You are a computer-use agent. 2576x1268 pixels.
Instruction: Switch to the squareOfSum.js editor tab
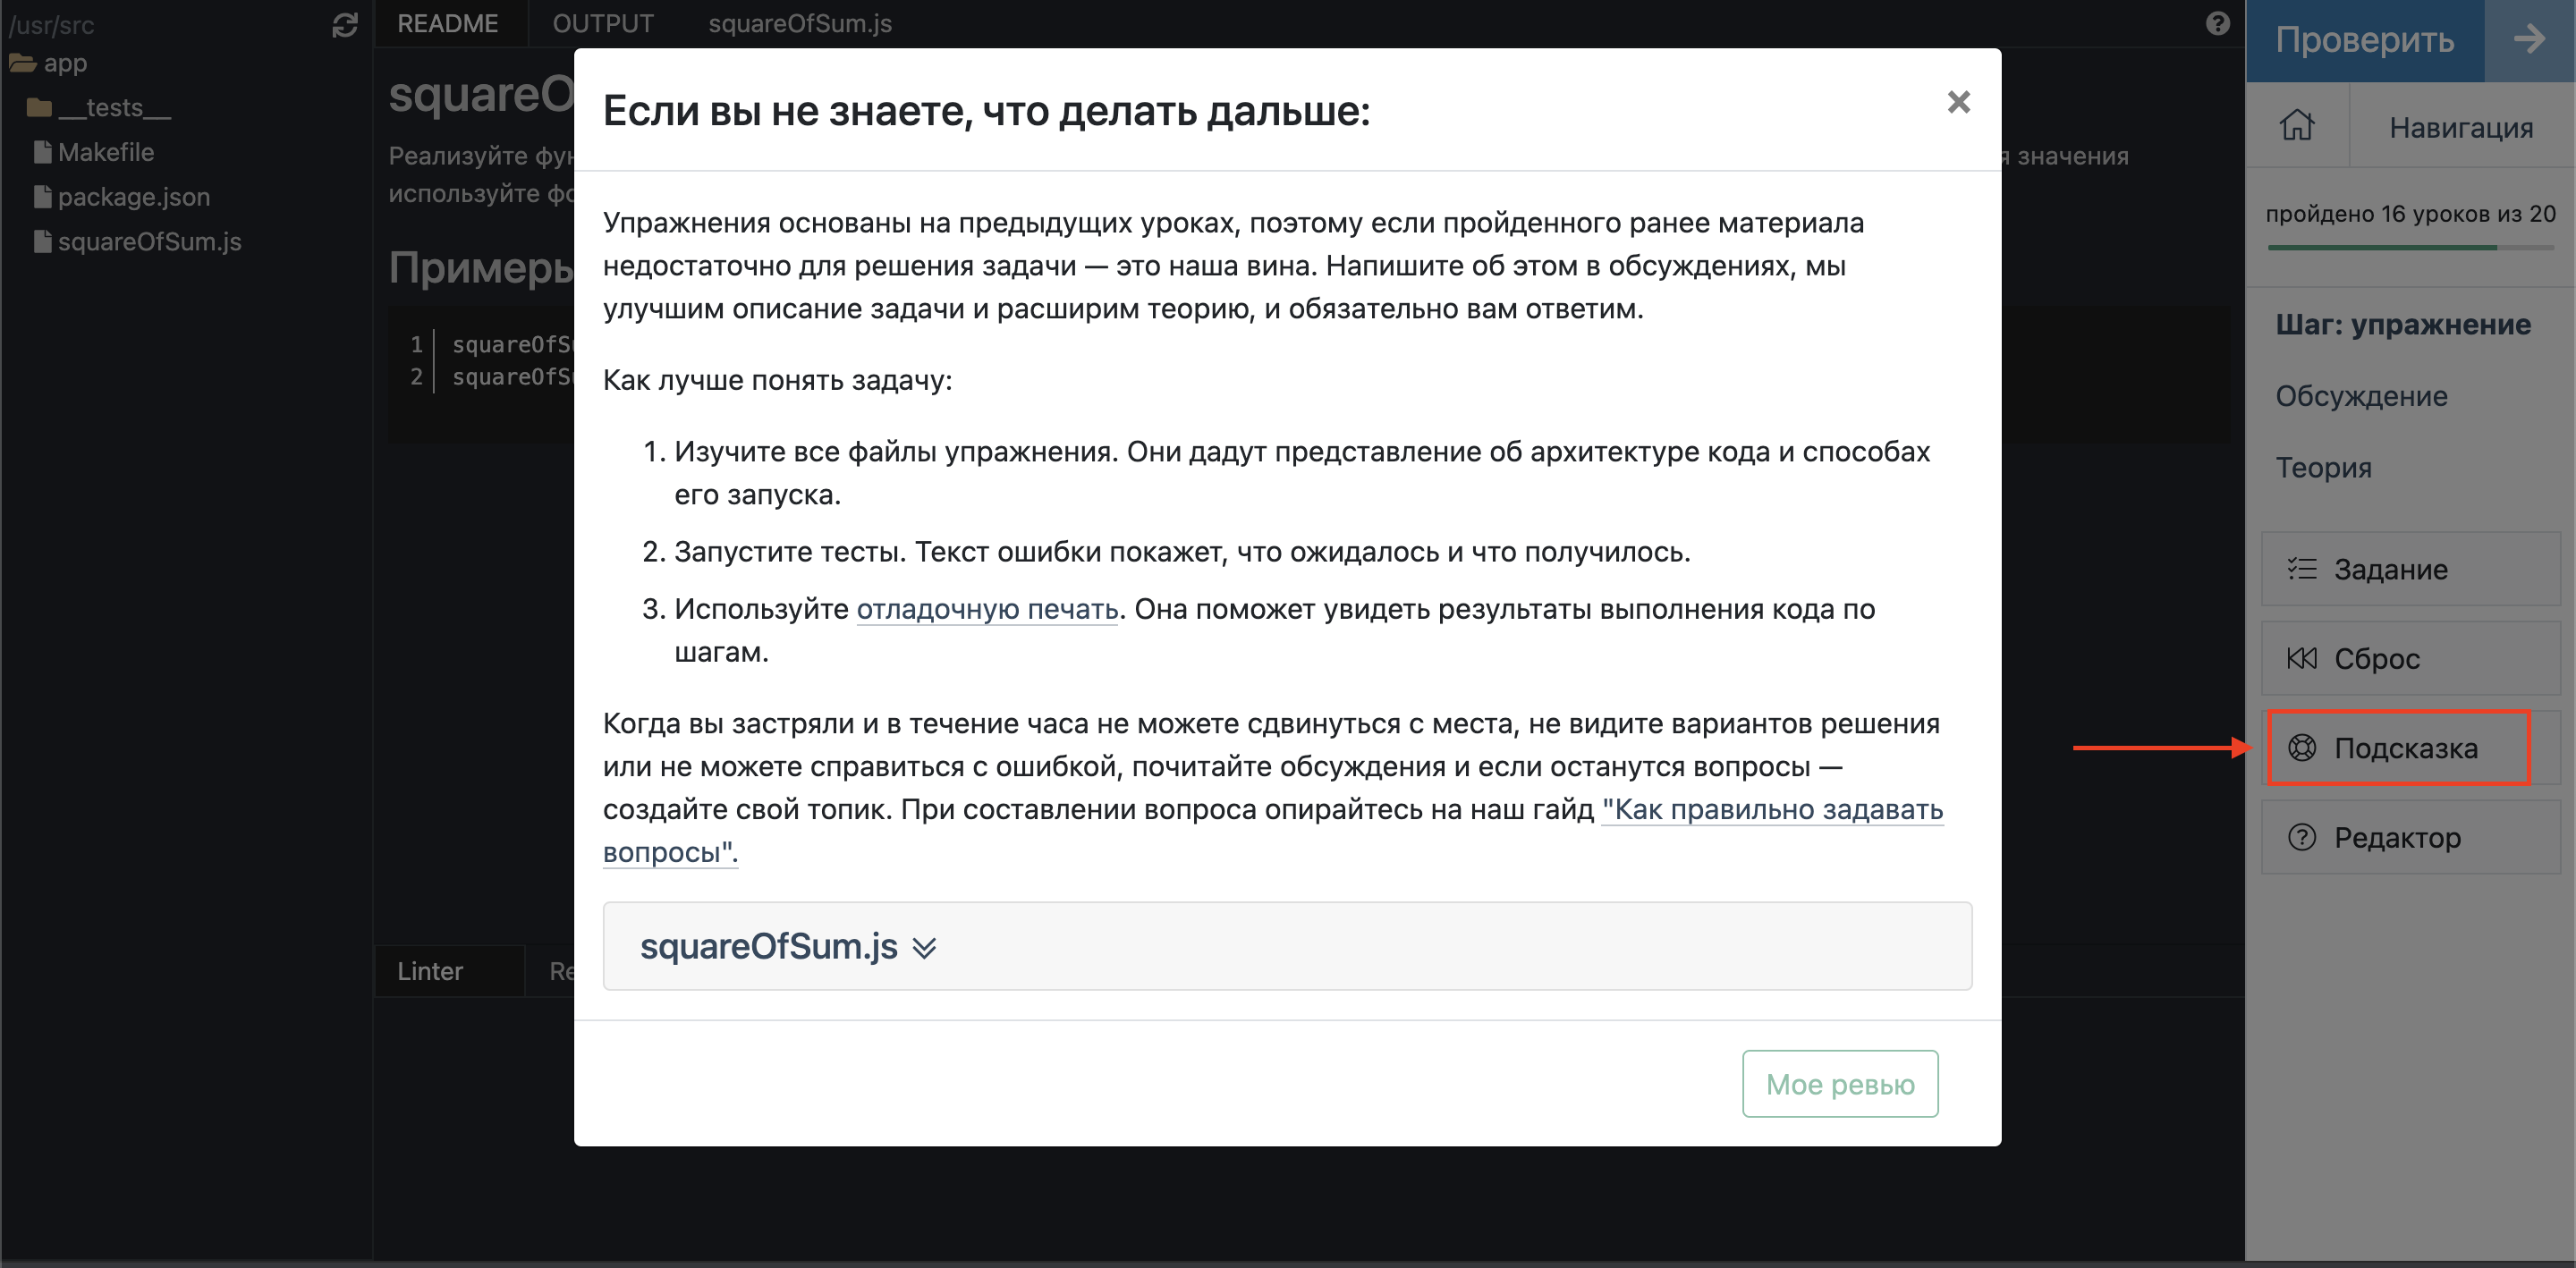click(x=799, y=23)
